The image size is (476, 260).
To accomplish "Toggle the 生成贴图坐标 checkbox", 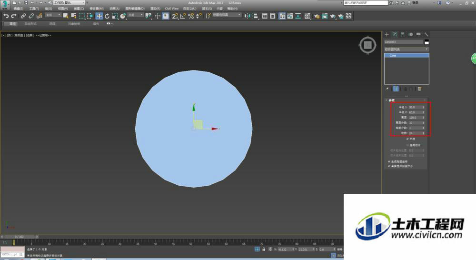I will 389,161.
